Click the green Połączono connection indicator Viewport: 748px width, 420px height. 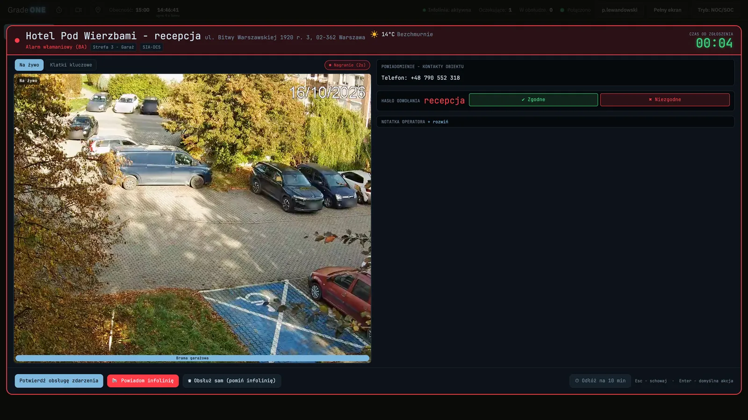575,10
